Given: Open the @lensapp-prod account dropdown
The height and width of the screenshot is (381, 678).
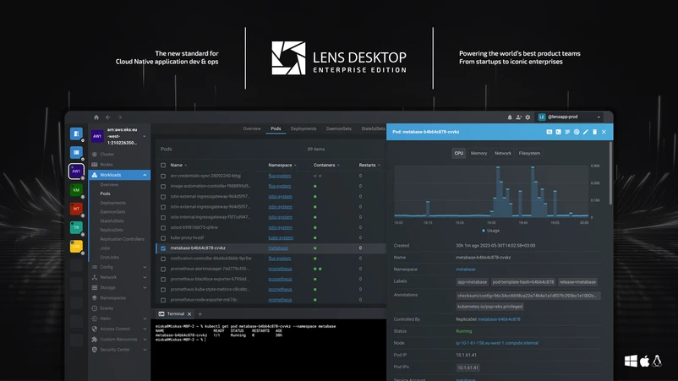Looking at the screenshot, I should click(571, 117).
